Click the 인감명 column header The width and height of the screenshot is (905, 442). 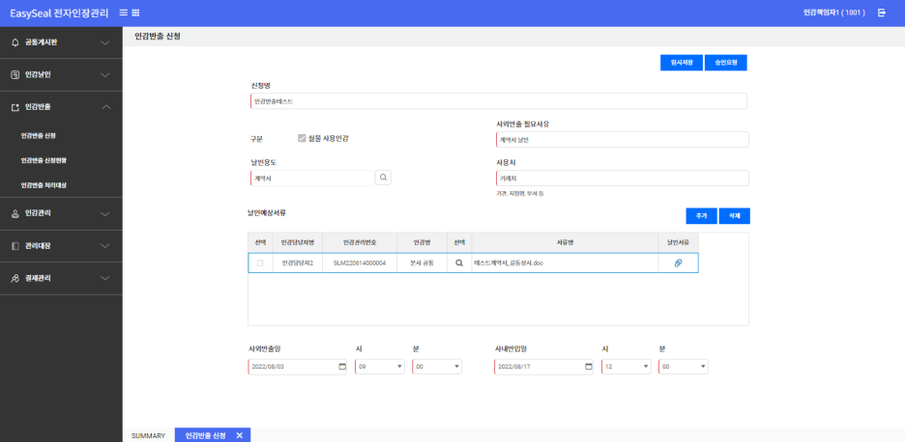[x=422, y=242]
